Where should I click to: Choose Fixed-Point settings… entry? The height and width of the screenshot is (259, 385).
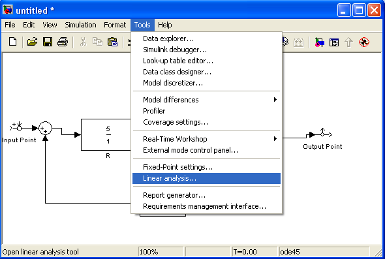[206, 167]
